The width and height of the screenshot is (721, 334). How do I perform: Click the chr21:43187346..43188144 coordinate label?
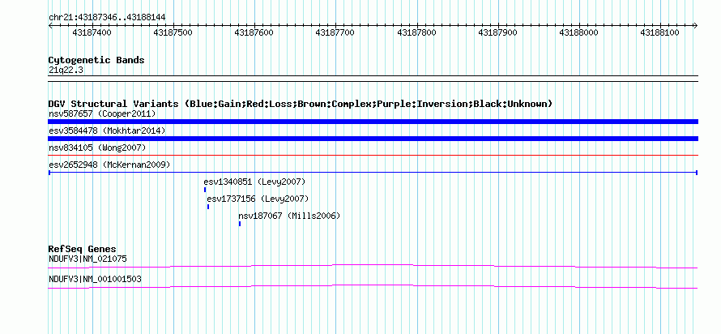click(x=107, y=18)
